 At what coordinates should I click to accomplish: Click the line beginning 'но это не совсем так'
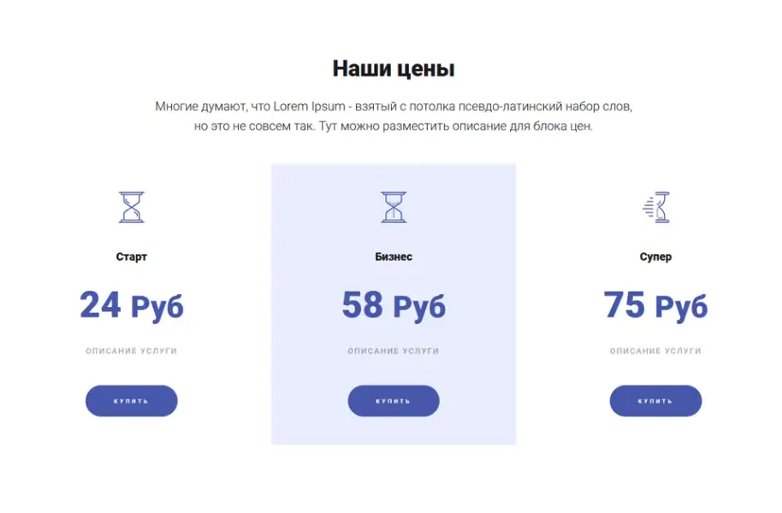394,127
